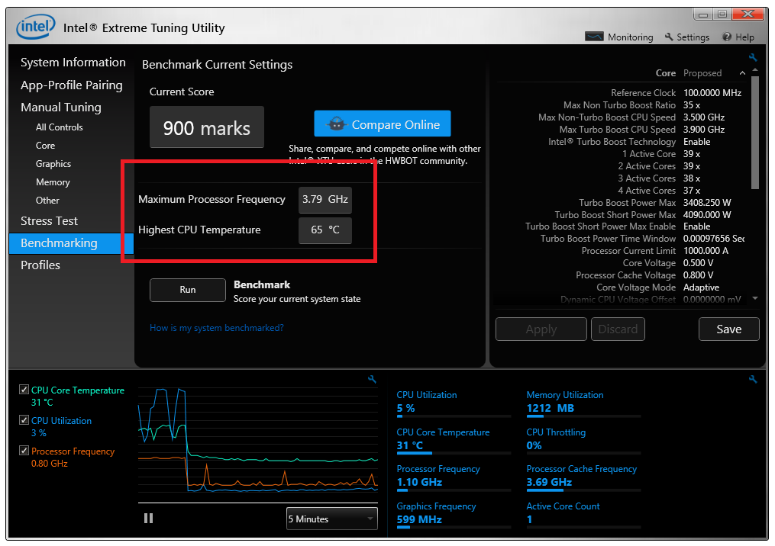Screen dimensions: 775x546
Task: Click Intel Turbo Boost Technology Enable value
Action: tap(696, 142)
